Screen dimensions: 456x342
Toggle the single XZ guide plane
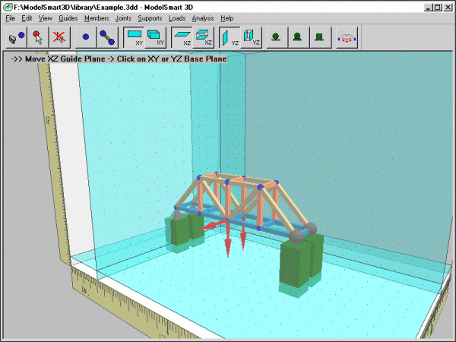click(x=182, y=37)
